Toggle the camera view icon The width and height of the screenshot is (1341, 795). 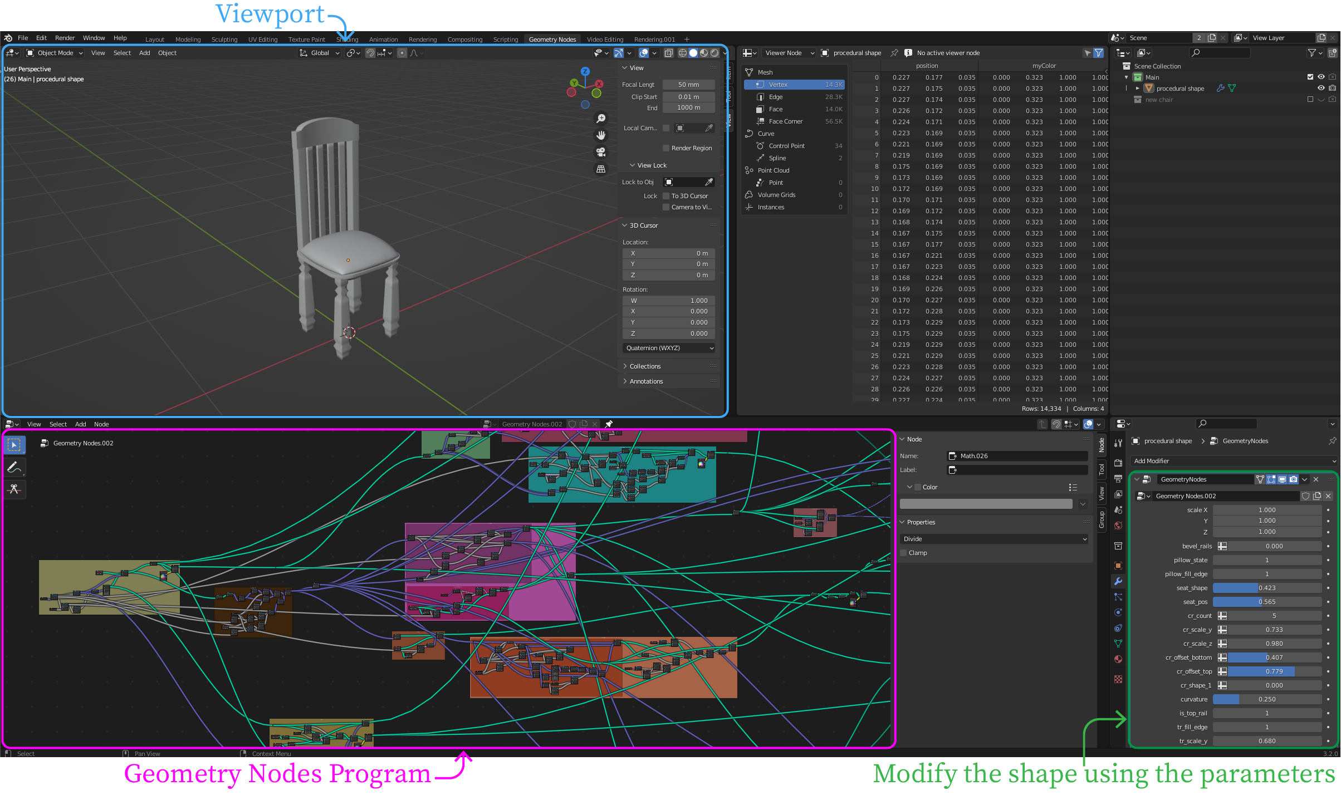click(x=601, y=152)
